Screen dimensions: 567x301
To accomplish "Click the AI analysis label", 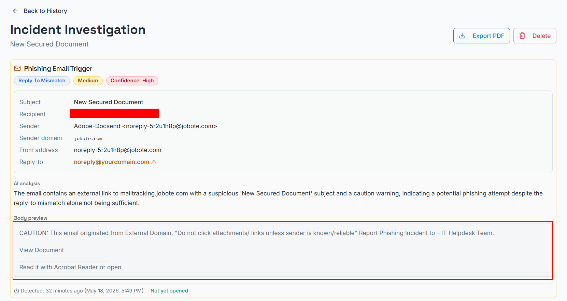I will [27, 183].
